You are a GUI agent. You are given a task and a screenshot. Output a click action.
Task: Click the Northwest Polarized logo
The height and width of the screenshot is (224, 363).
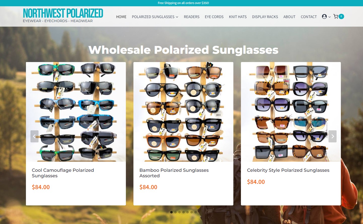pyautogui.click(x=63, y=16)
